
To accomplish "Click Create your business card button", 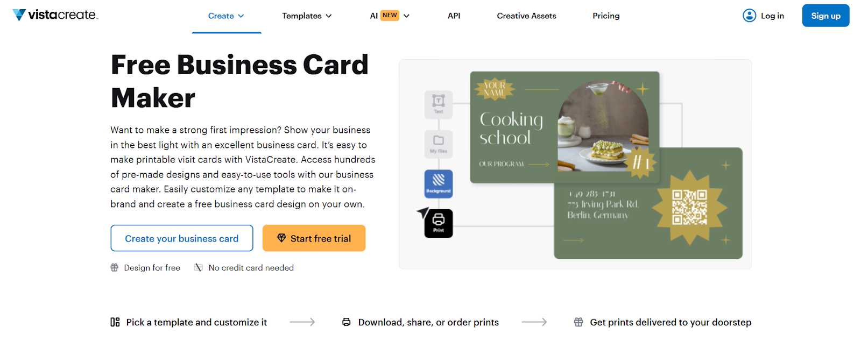I will (x=182, y=238).
